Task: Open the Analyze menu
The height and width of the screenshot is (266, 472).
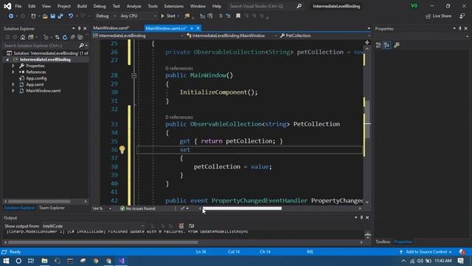Action: point(133,6)
